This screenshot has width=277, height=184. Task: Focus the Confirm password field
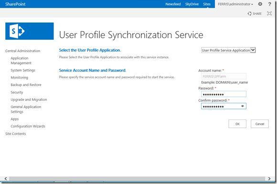pos(224,106)
